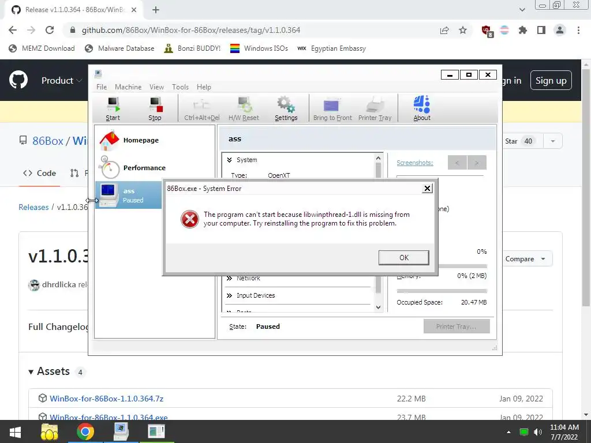Open Windows ISOs bookmark
591x443 pixels.
point(259,48)
